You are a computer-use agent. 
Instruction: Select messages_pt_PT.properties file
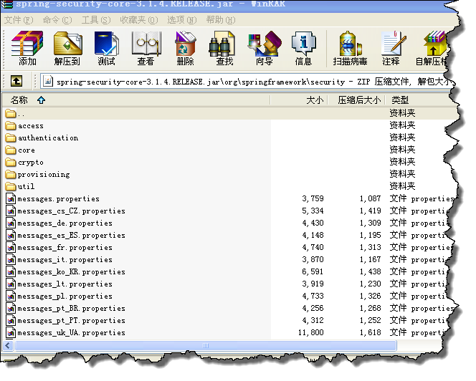tap(65, 320)
